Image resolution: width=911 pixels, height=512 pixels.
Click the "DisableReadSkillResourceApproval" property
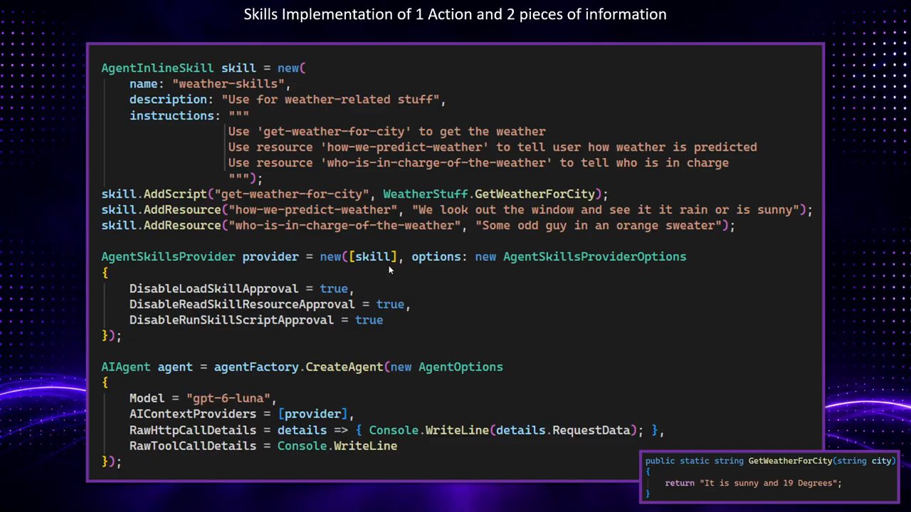pyautogui.click(x=242, y=304)
